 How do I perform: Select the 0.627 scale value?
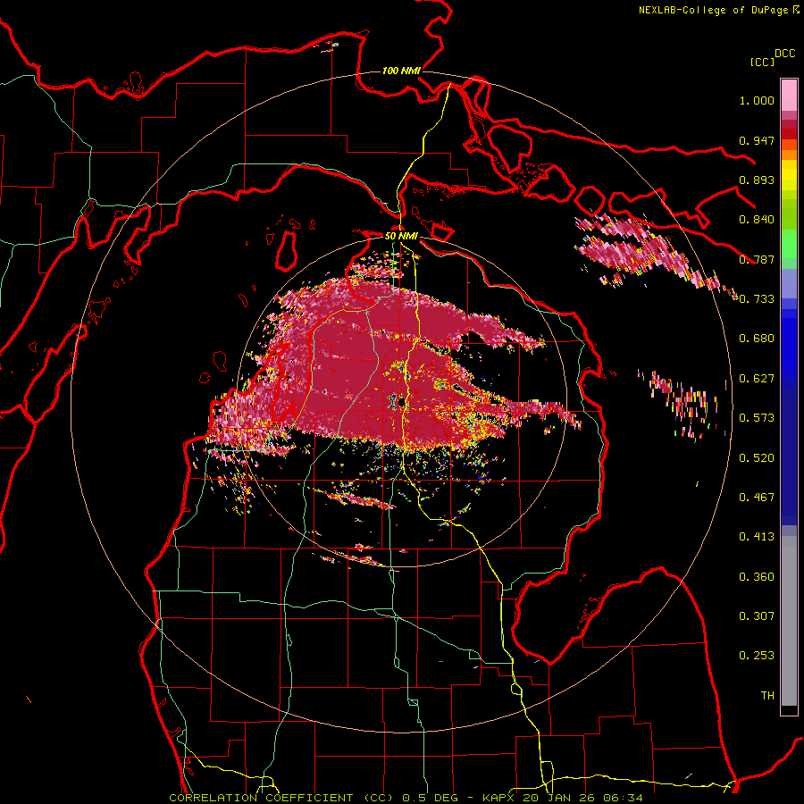[757, 379]
